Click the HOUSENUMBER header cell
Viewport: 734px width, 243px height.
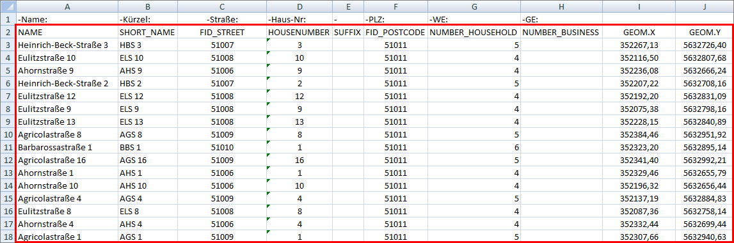[299, 33]
